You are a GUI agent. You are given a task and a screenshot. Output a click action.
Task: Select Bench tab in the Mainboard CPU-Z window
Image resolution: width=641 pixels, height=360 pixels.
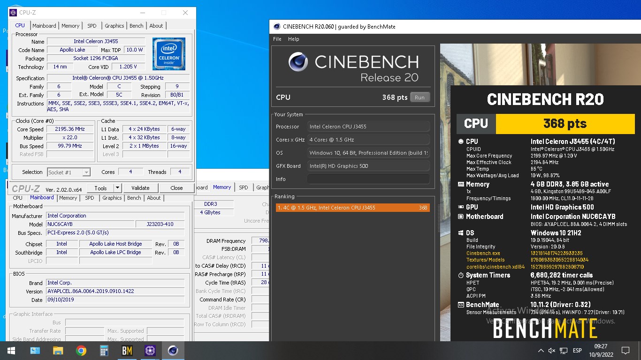coord(134,198)
